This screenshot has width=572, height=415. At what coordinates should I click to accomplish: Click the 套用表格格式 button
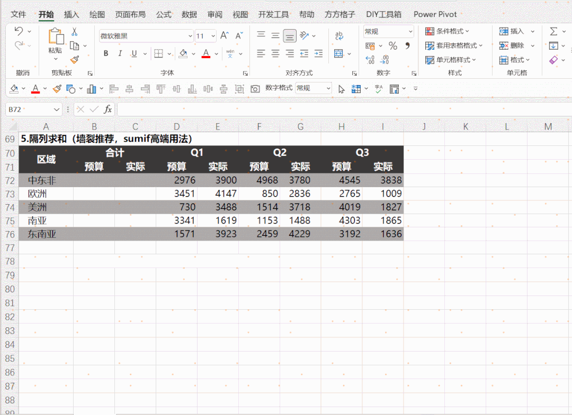tap(454, 45)
